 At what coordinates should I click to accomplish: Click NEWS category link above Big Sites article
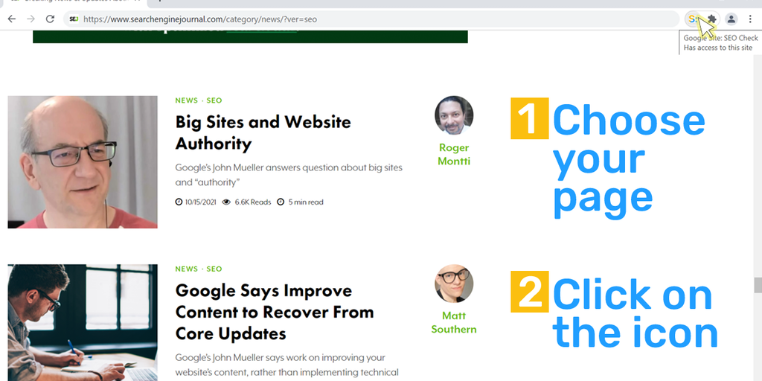[x=187, y=100]
